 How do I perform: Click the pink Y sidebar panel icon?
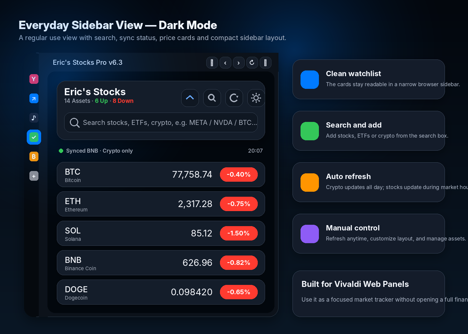click(34, 79)
